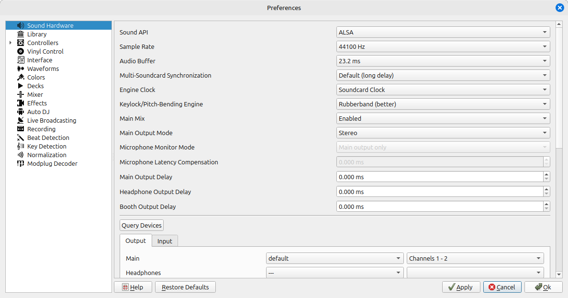Open the Sample Rate dropdown
The width and height of the screenshot is (568, 298).
(x=443, y=47)
